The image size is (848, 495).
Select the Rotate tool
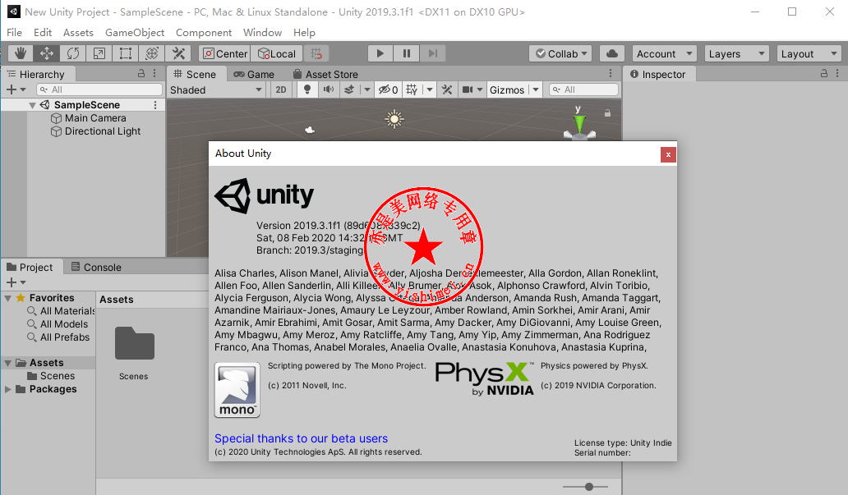[73, 53]
